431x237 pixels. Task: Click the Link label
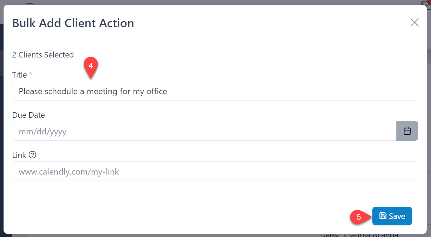19,155
